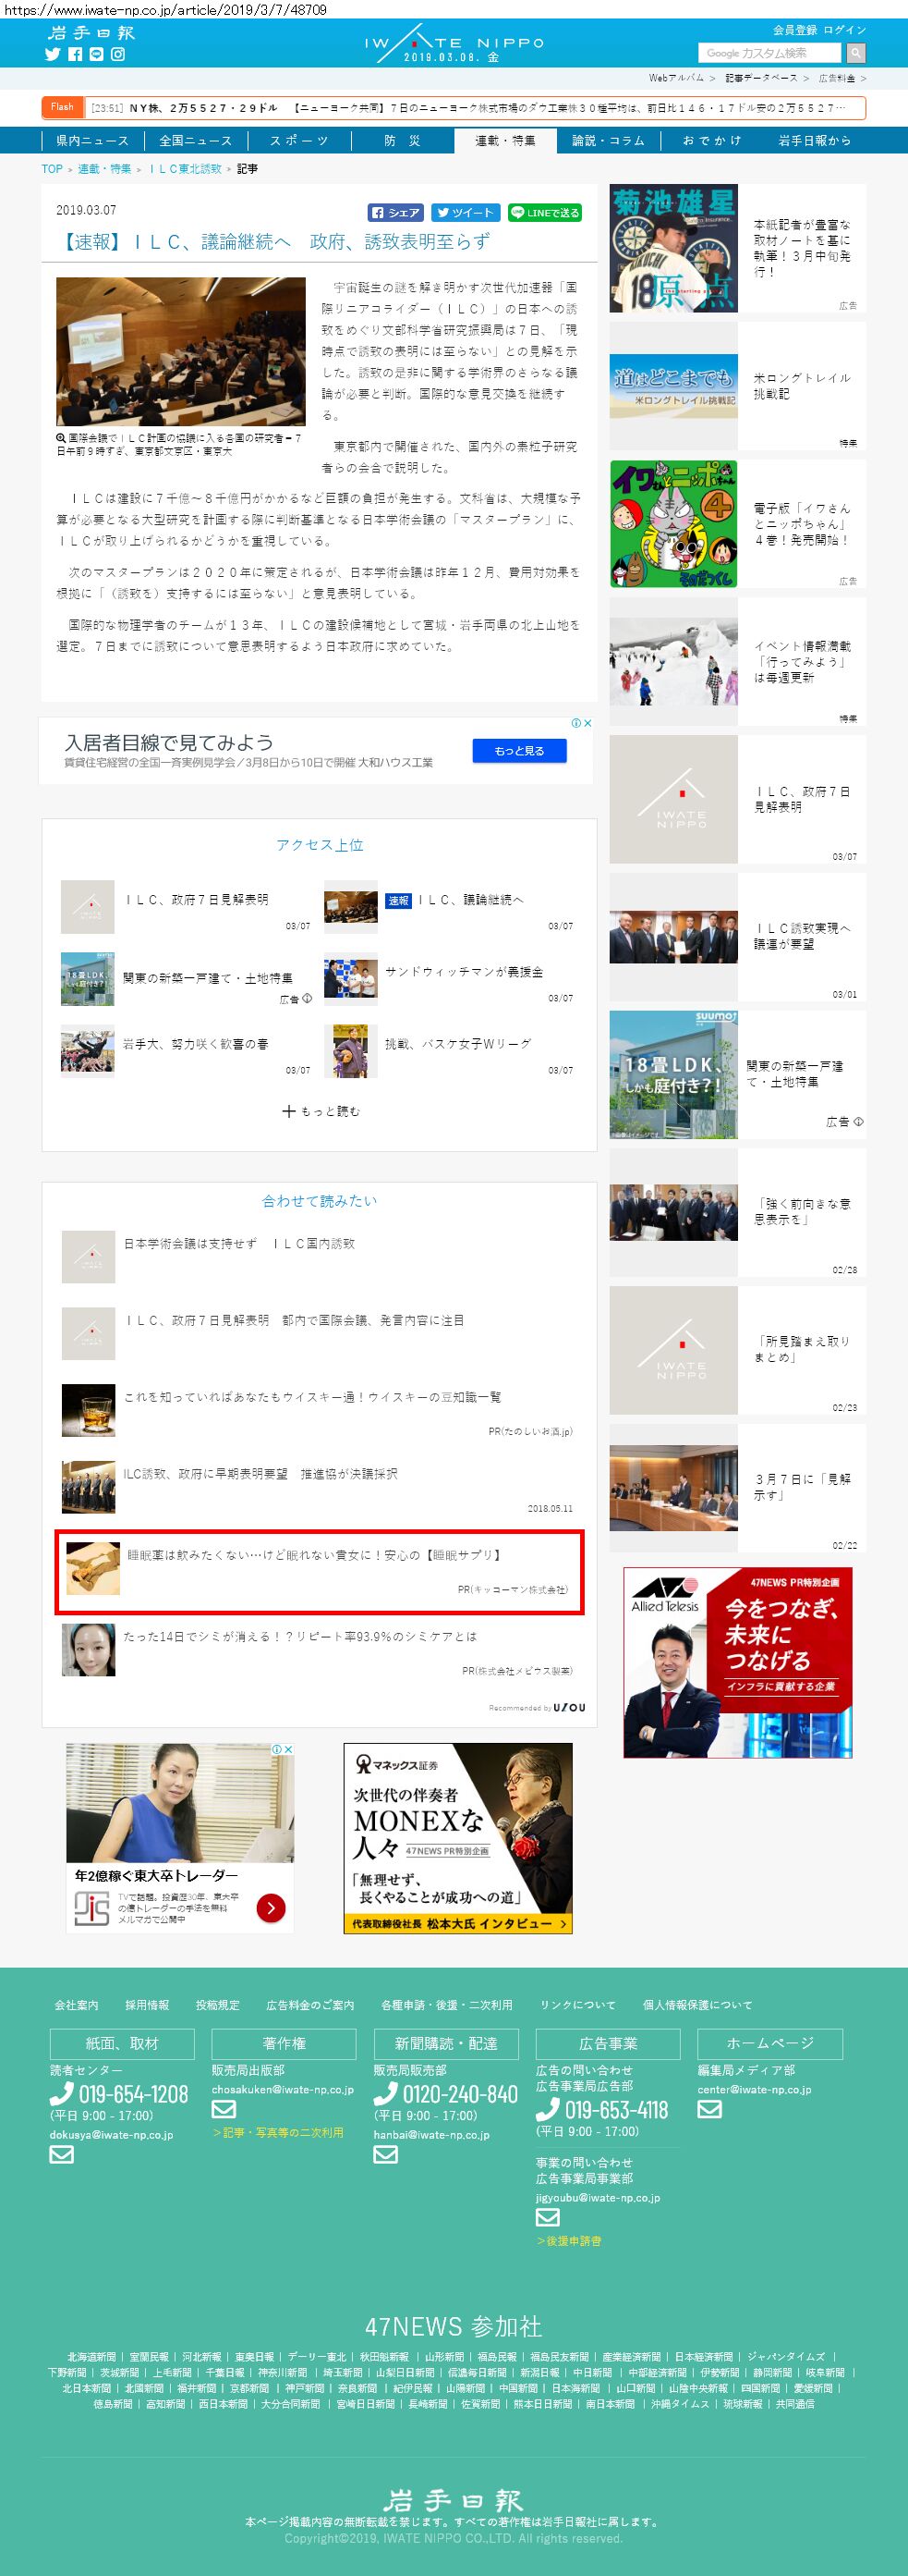Open the 岩手日報から menu tab
The height and width of the screenshot is (2576, 908).
[814, 141]
